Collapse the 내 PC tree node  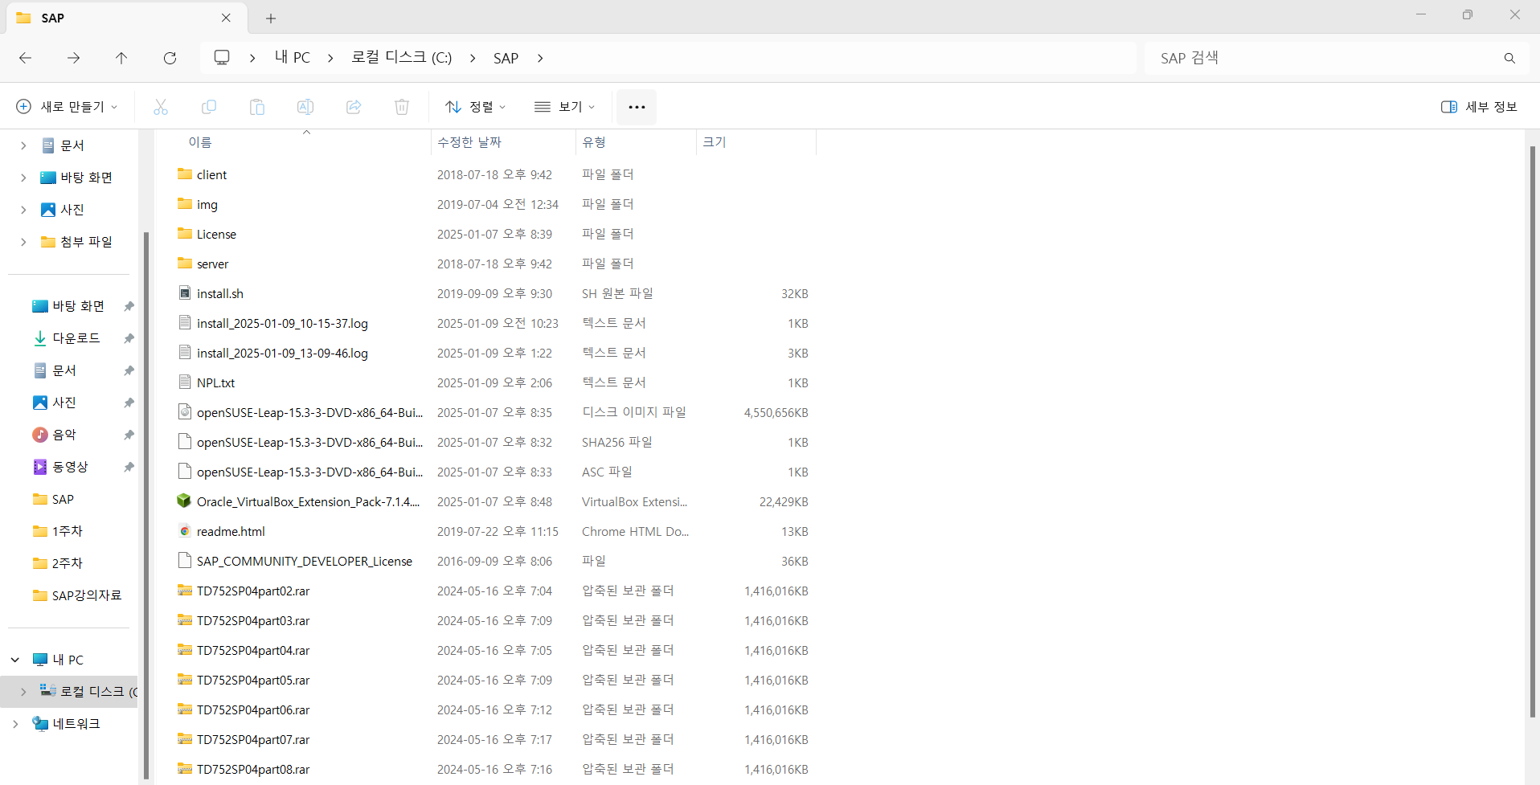coord(15,660)
